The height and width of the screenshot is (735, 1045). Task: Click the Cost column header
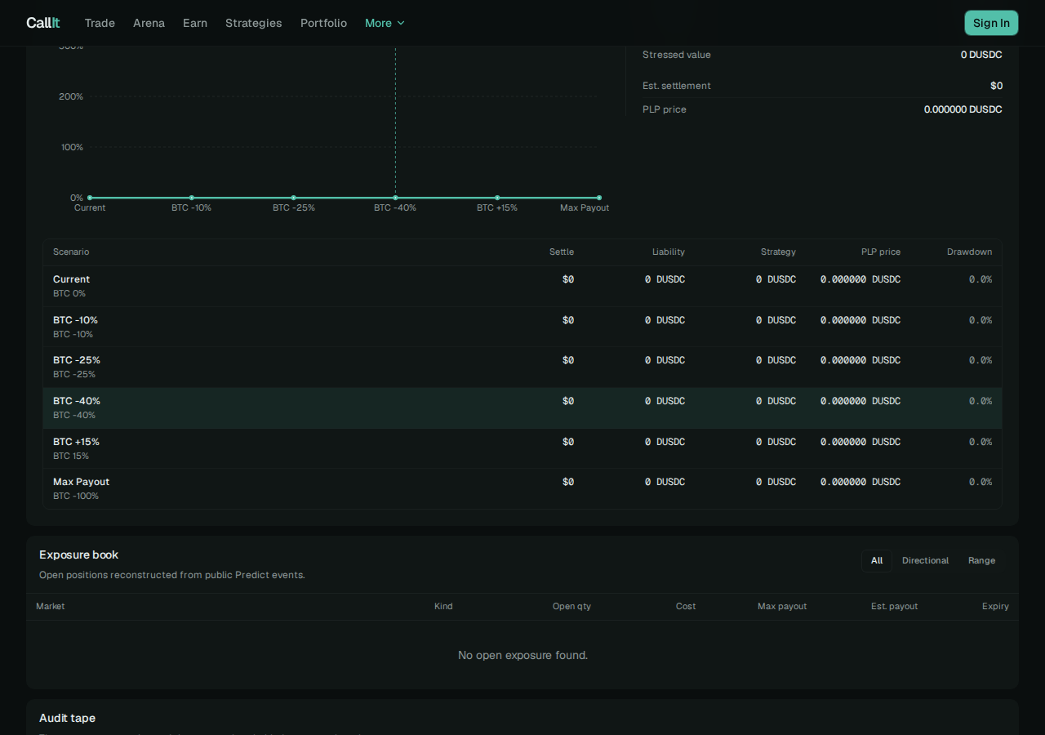click(x=686, y=606)
